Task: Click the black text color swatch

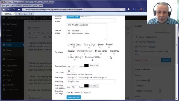Action: [86, 65]
